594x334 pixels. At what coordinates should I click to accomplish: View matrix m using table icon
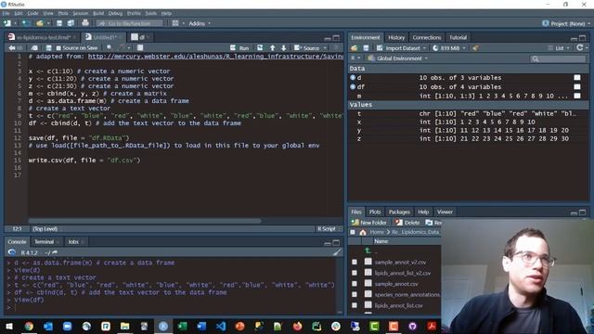(x=577, y=96)
